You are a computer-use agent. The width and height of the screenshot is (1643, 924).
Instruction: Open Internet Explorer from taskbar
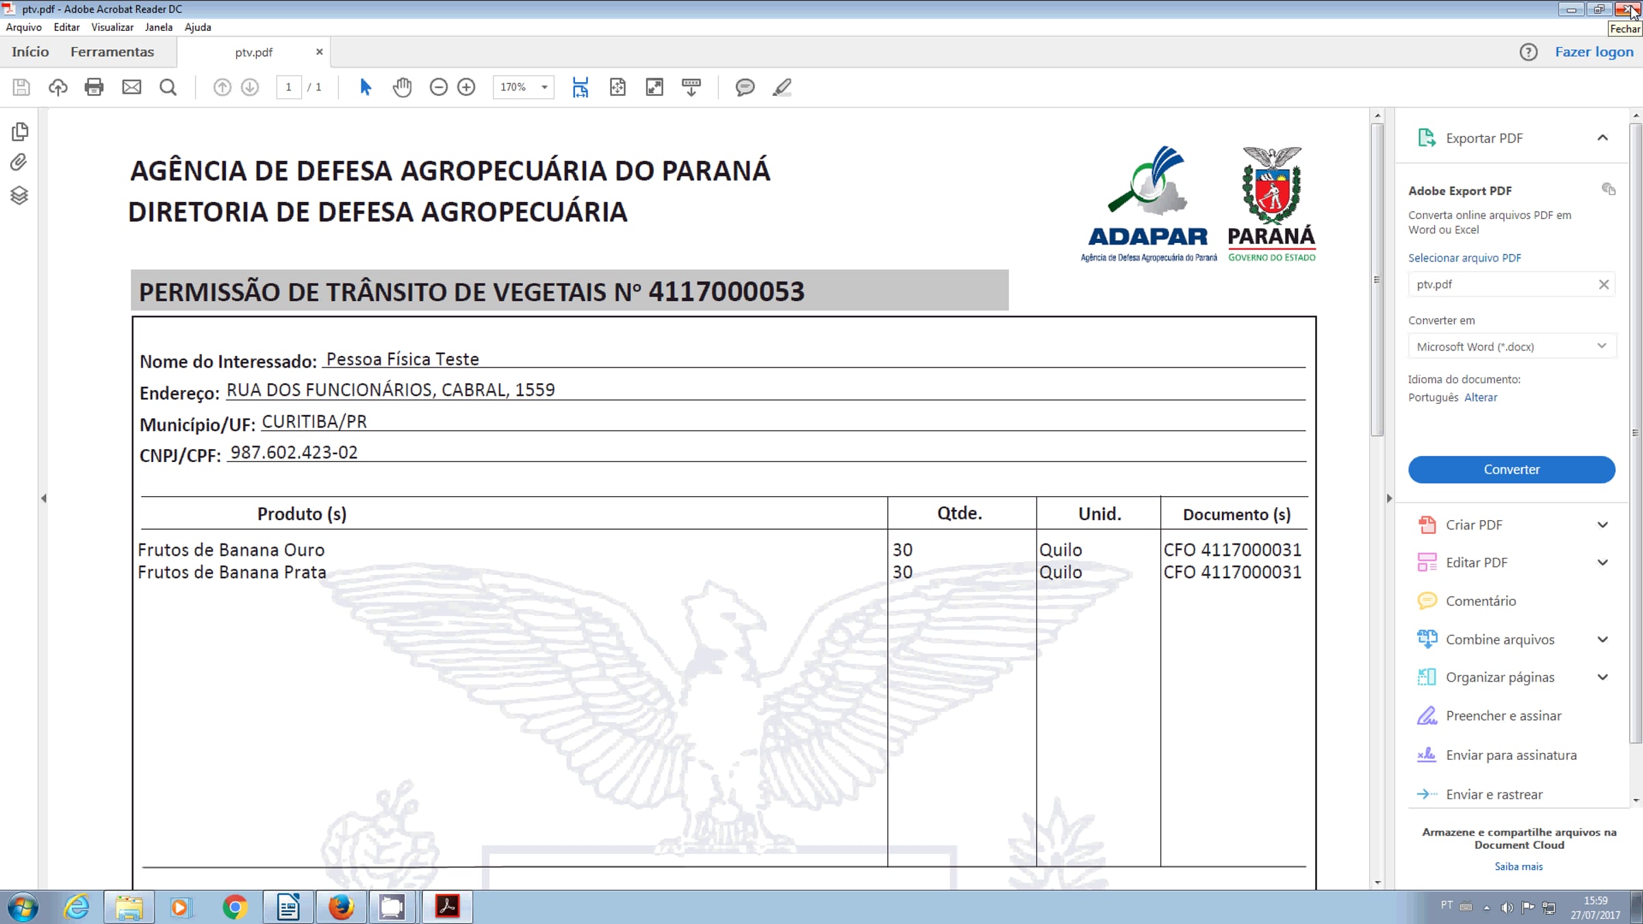click(76, 908)
